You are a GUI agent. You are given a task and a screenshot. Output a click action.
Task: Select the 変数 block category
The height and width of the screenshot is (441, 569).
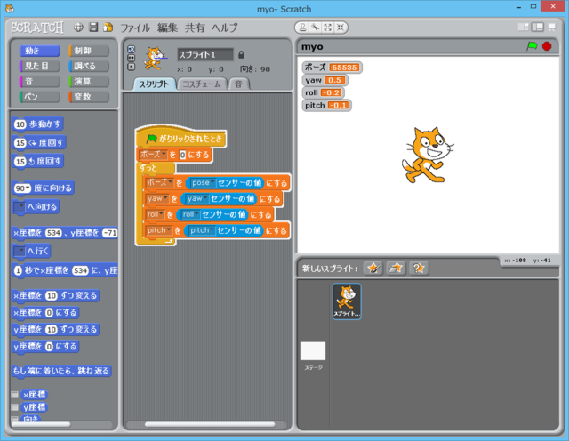point(89,97)
